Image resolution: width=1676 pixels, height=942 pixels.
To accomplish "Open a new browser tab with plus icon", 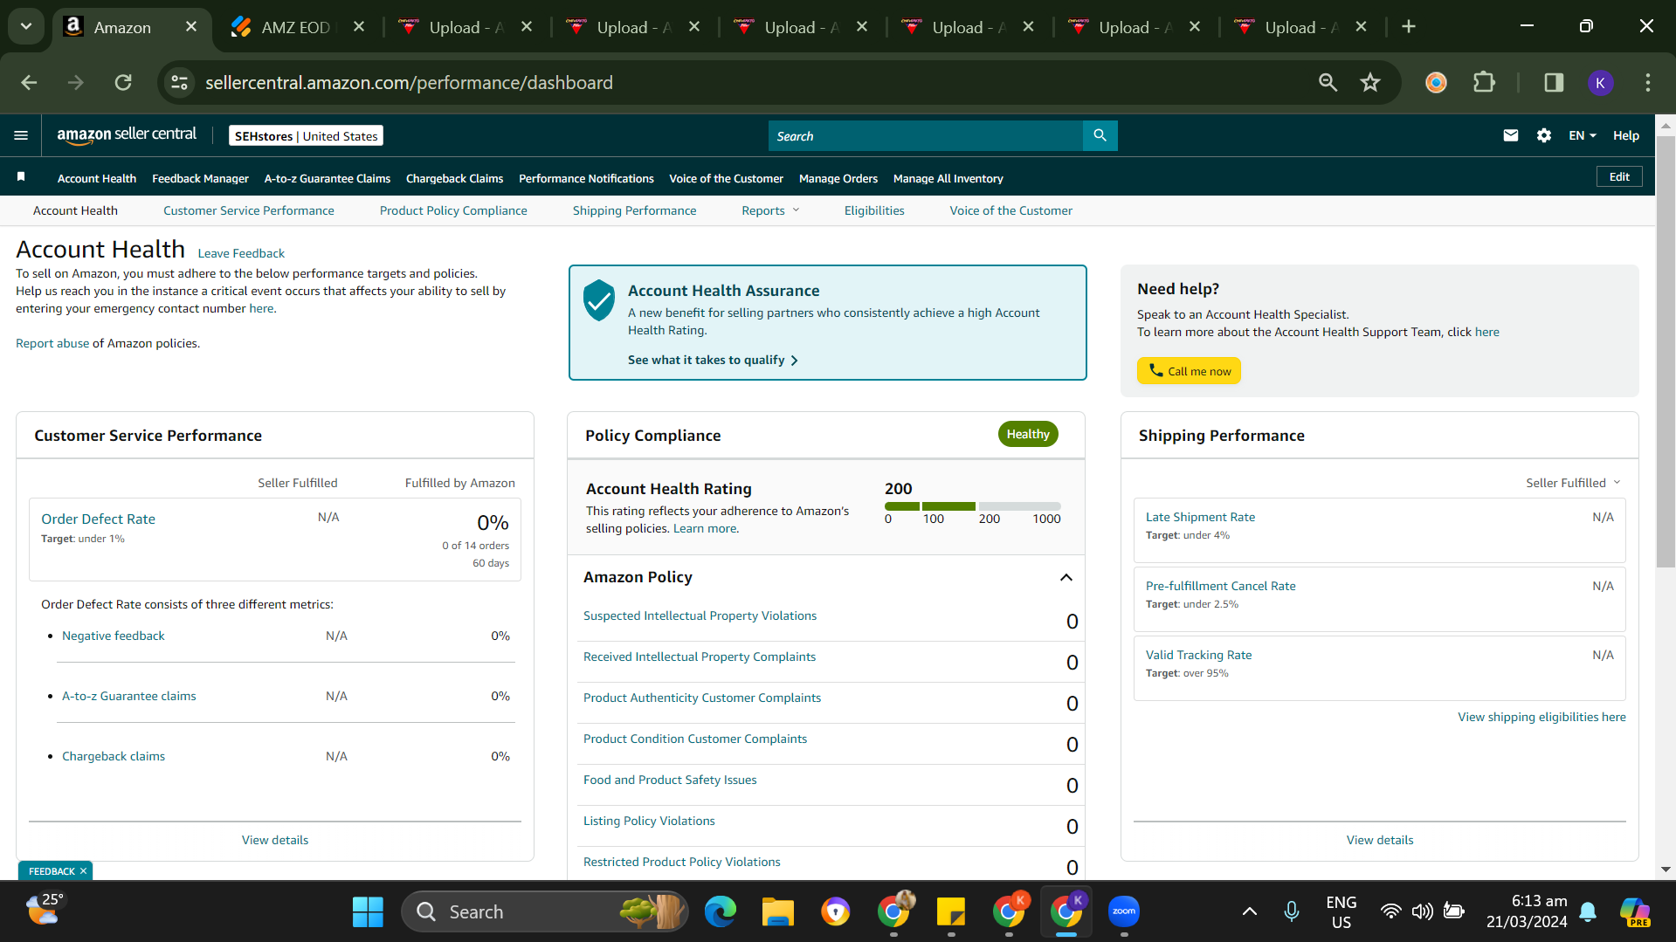I will click(x=1408, y=27).
